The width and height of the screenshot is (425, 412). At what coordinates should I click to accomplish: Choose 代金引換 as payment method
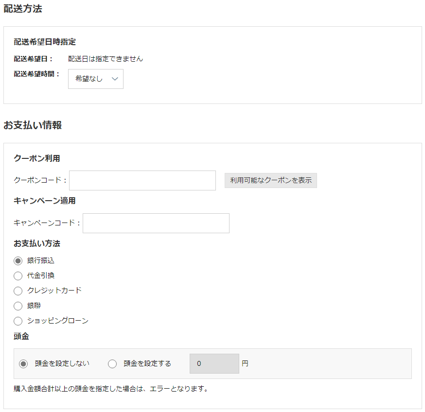(x=18, y=276)
